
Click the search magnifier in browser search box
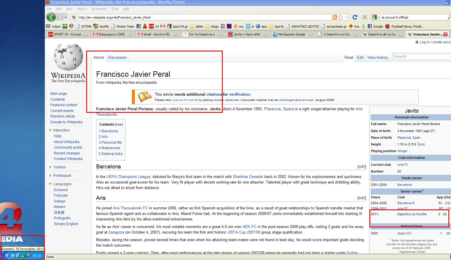(x=449, y=17)
